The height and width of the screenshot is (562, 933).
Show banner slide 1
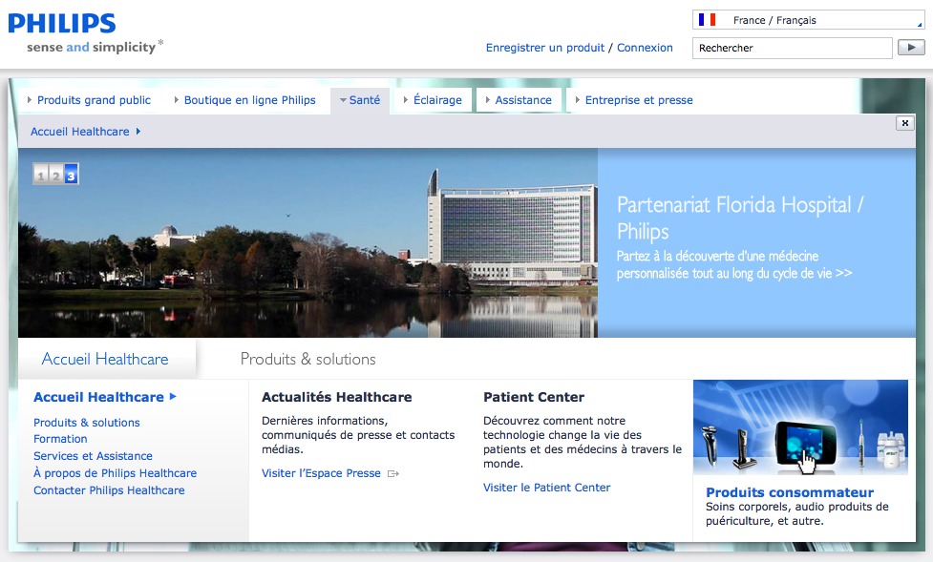click(41, 175)
